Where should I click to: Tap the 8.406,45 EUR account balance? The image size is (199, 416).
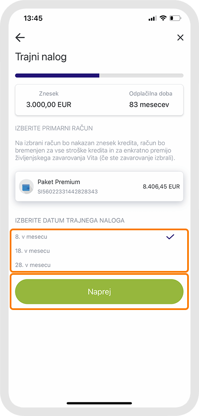tap(161, 187)
